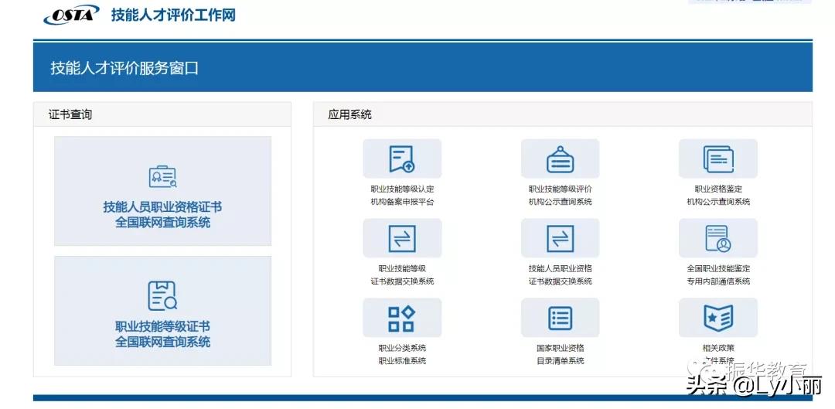The image size is (835, 409).
Task: Click certificate search icon in 技能人员职业资格证书 card
Action: (x=162, y=177)
